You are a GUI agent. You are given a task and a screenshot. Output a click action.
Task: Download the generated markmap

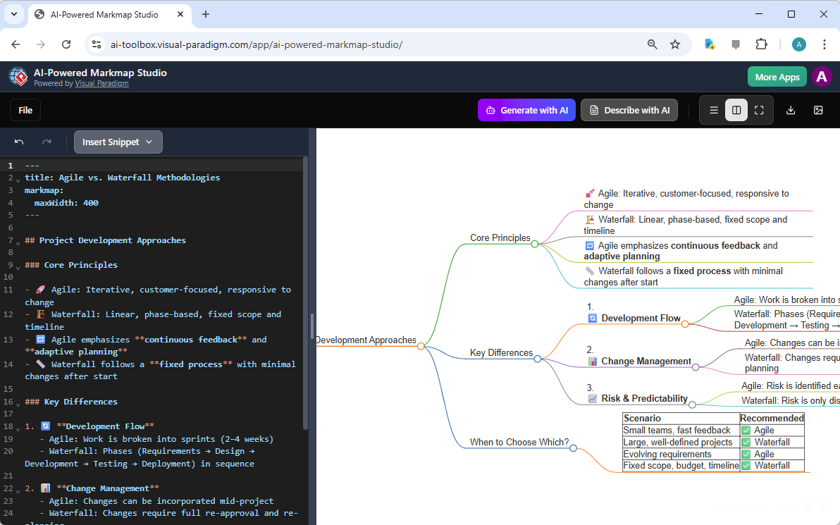(791, 110)
